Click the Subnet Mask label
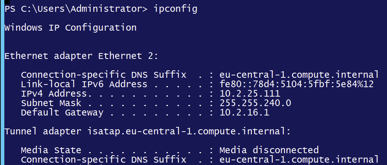Image resolution: width=387 pixels, height=165 pixels. 51,103
